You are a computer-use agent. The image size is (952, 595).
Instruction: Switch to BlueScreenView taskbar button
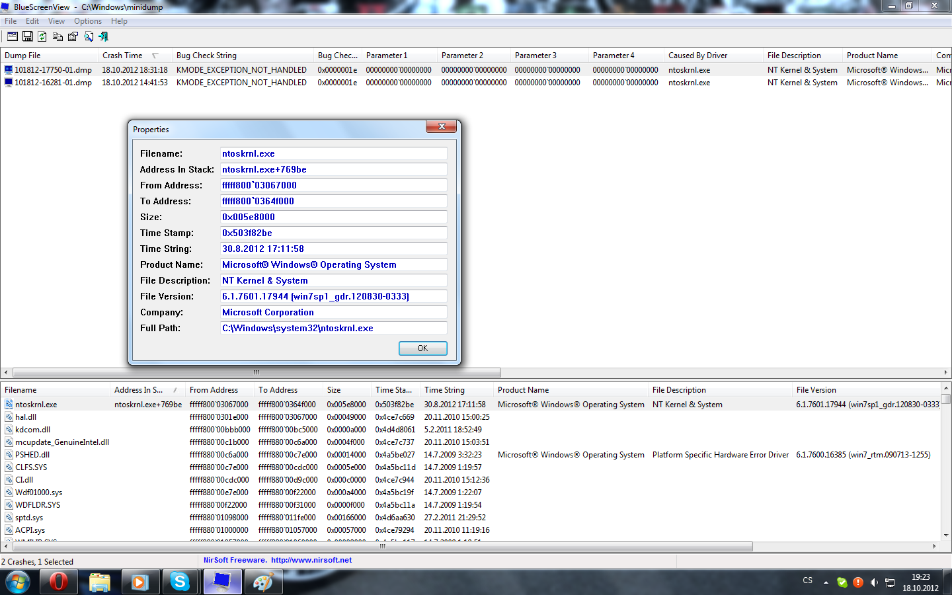(x=222, y=582)
